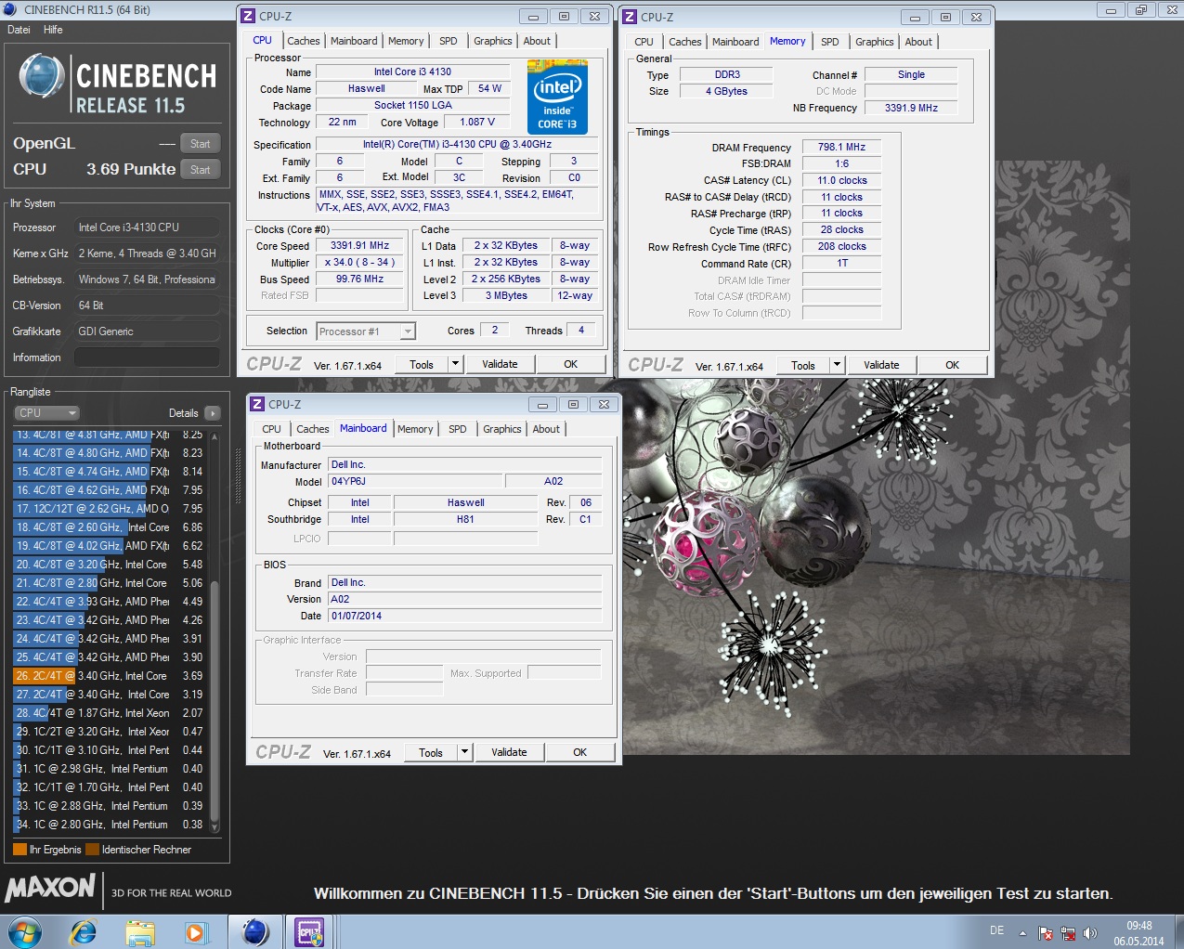The height and width of the screenshot is (949, 1184).
Task: Expand Tools dropdown arrow in CPU-Z processor window
Action: [x=455, y=365]
